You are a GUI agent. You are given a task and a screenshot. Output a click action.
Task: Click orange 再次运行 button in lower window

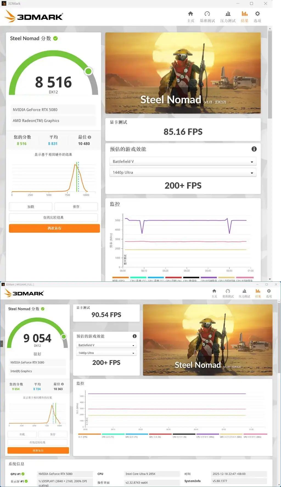(x=38, y=450)
